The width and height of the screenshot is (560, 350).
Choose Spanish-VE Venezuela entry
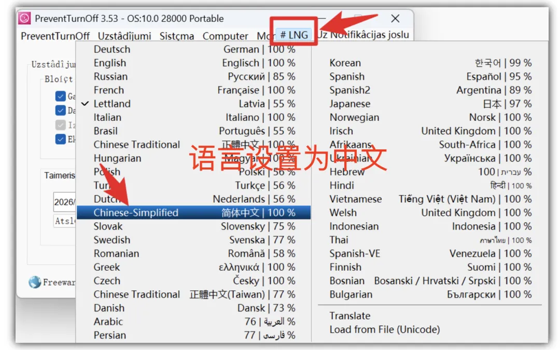[x=430, y=253]
